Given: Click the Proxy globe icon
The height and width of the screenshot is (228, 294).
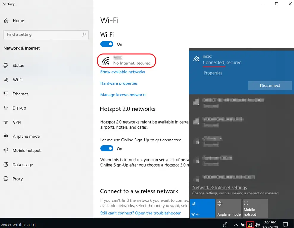Looking at the screenshot, I should (6, 178).
